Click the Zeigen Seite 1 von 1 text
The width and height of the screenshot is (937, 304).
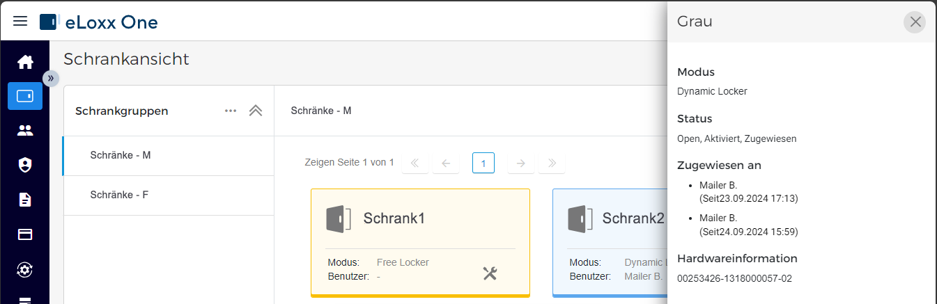[x=349, y=162]
